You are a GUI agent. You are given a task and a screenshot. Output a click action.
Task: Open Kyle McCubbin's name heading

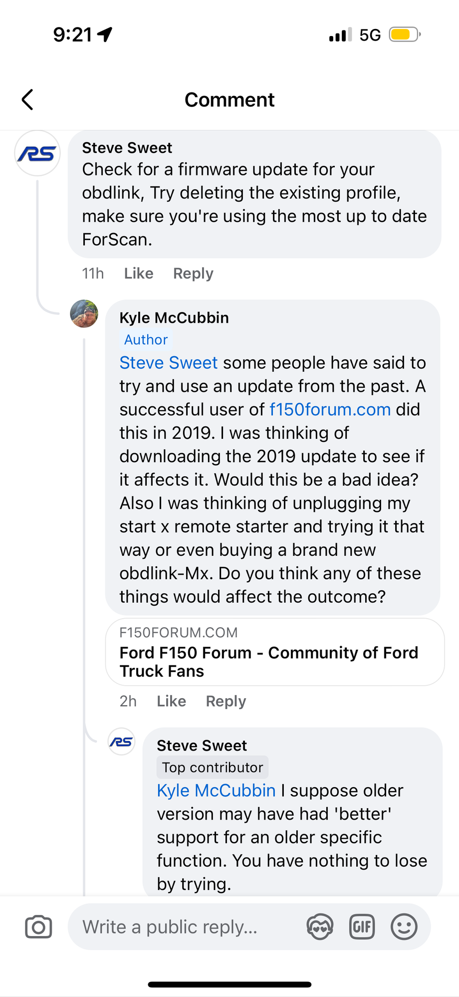174,318
